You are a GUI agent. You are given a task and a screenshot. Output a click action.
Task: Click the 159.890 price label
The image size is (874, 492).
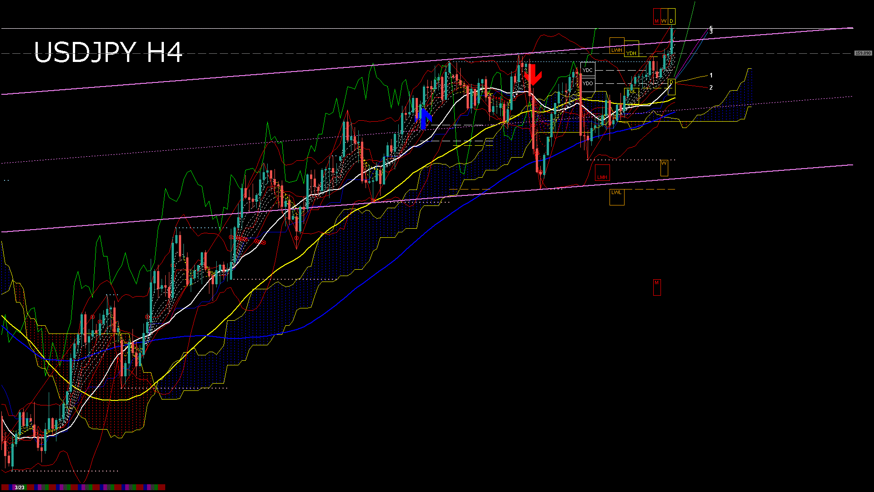(x=863, y=53)
